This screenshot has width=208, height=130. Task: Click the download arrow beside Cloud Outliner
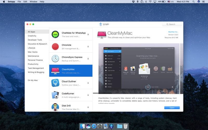[88, 83]
